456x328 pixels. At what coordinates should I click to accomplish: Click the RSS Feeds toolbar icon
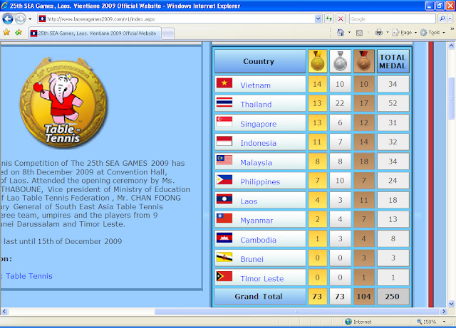tap(359, 33)
